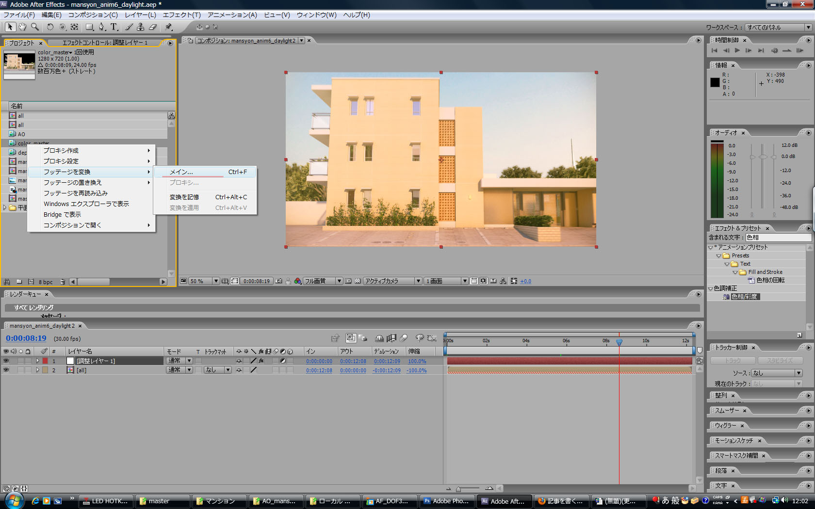Viewport: 815px width, 509px height.
Task: Open the 50 % magnification dropdown
Action: click(x=204, y=281)
